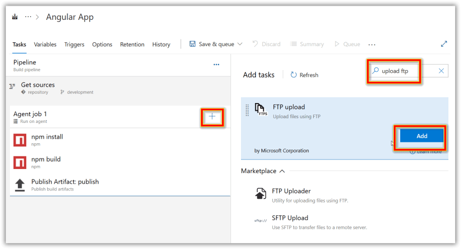461x249 pixels.
Task: Click the npm build task icon
Action: pyautogui.click(x=20, y=162)
